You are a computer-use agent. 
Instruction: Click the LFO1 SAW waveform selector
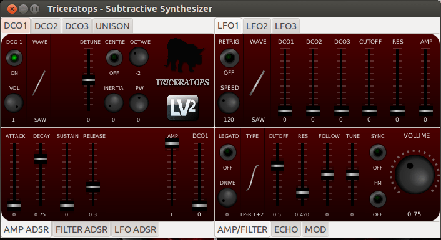coord(257,83)
